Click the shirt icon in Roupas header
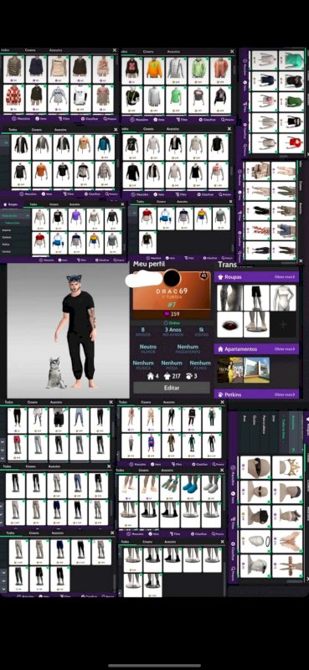This screenshot has height=670, width=309. (x=220, y=277)
